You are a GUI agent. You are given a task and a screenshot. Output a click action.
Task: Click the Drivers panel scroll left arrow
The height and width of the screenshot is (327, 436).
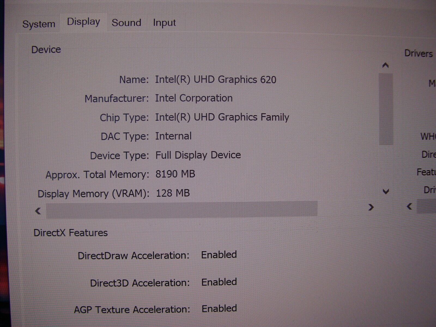(x=409, y=207)
